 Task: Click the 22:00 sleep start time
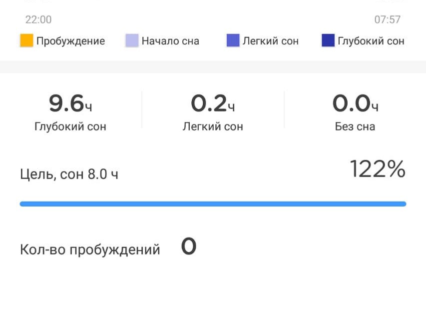(x=38, y=20)
